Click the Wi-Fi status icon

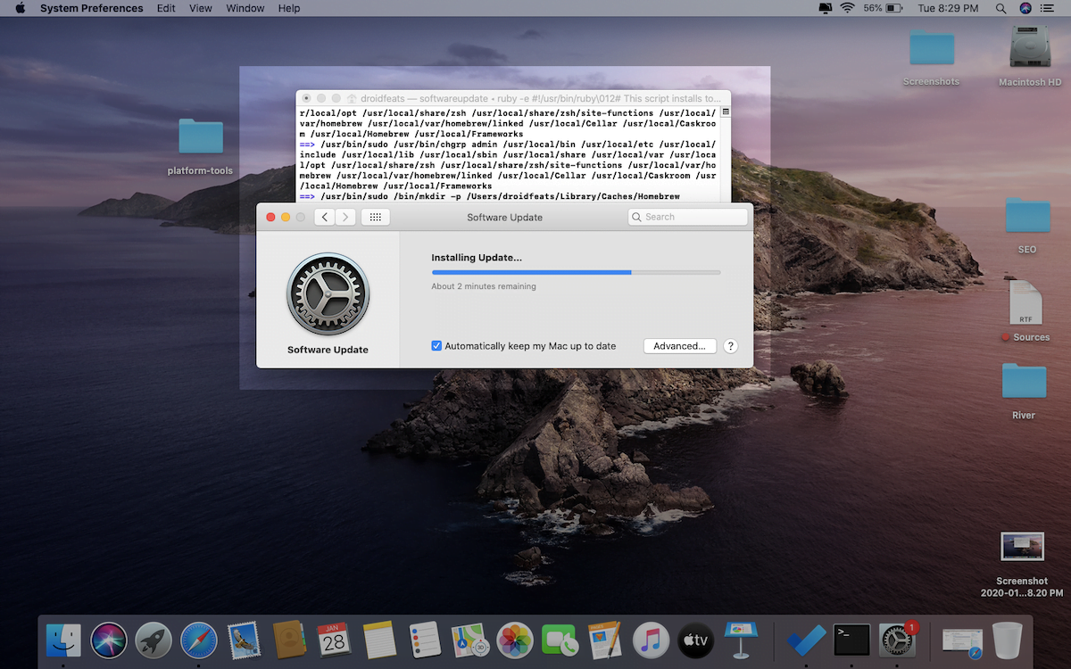845,8
